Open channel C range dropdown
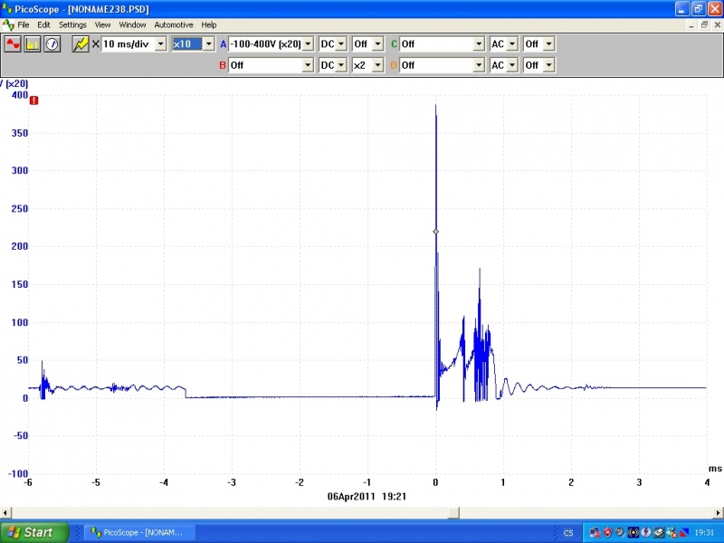Screen dimensions: 724x543 tap(477, 43)
